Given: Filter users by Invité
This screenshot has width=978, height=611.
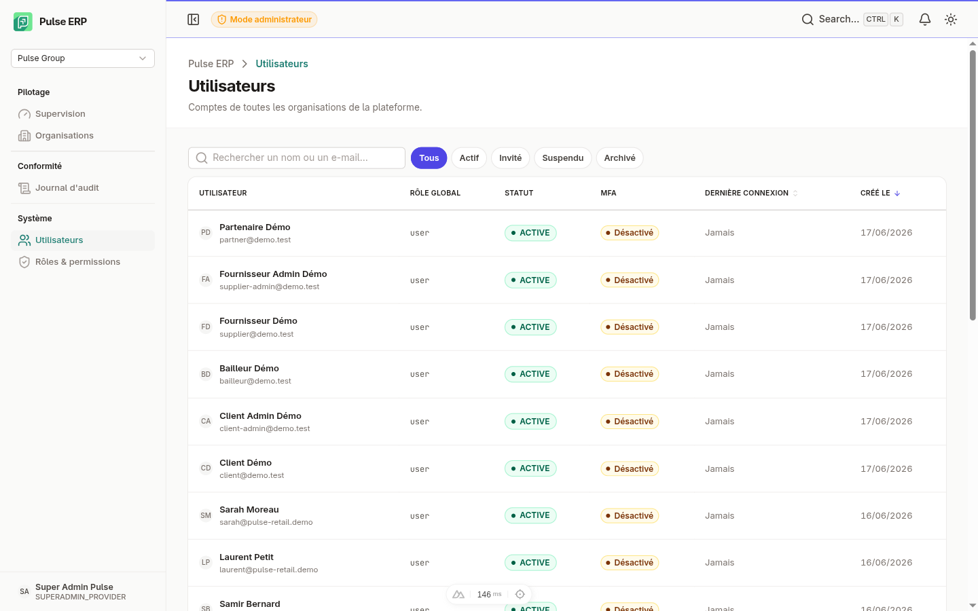Looking at the screenshot, I should coord(511,158).
